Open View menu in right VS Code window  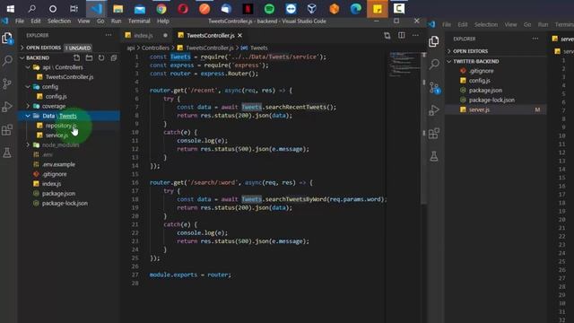pos(510,24)
